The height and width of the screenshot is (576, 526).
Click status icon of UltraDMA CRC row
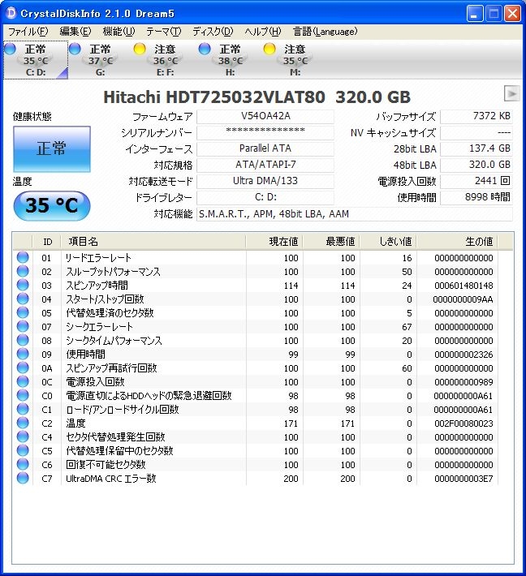point(23,478)
